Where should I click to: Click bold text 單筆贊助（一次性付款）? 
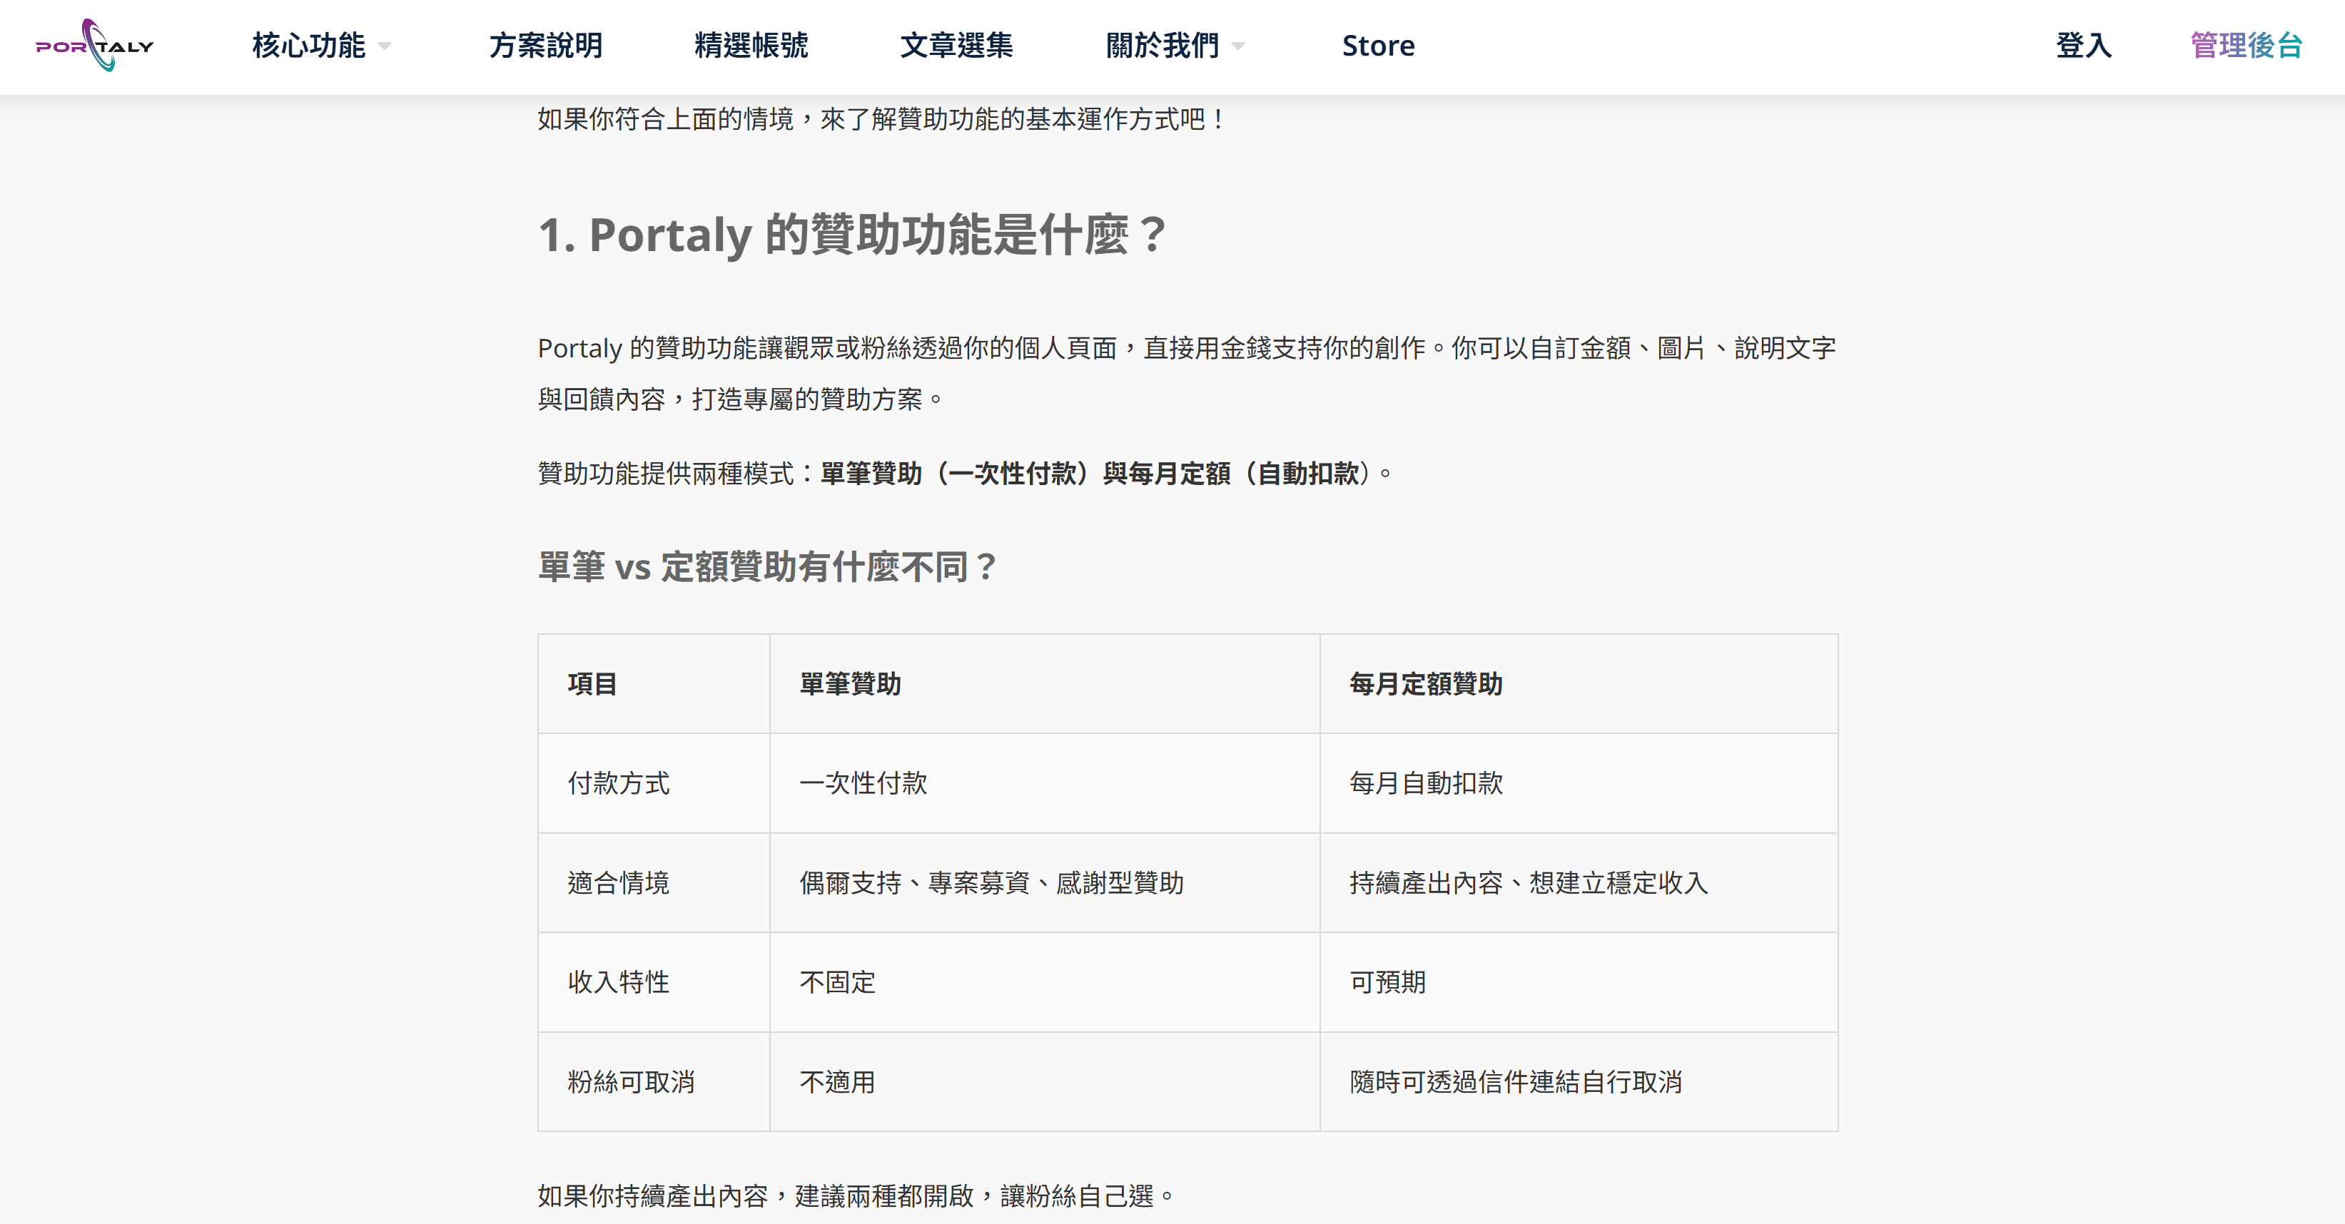click(x=954, y=473)
